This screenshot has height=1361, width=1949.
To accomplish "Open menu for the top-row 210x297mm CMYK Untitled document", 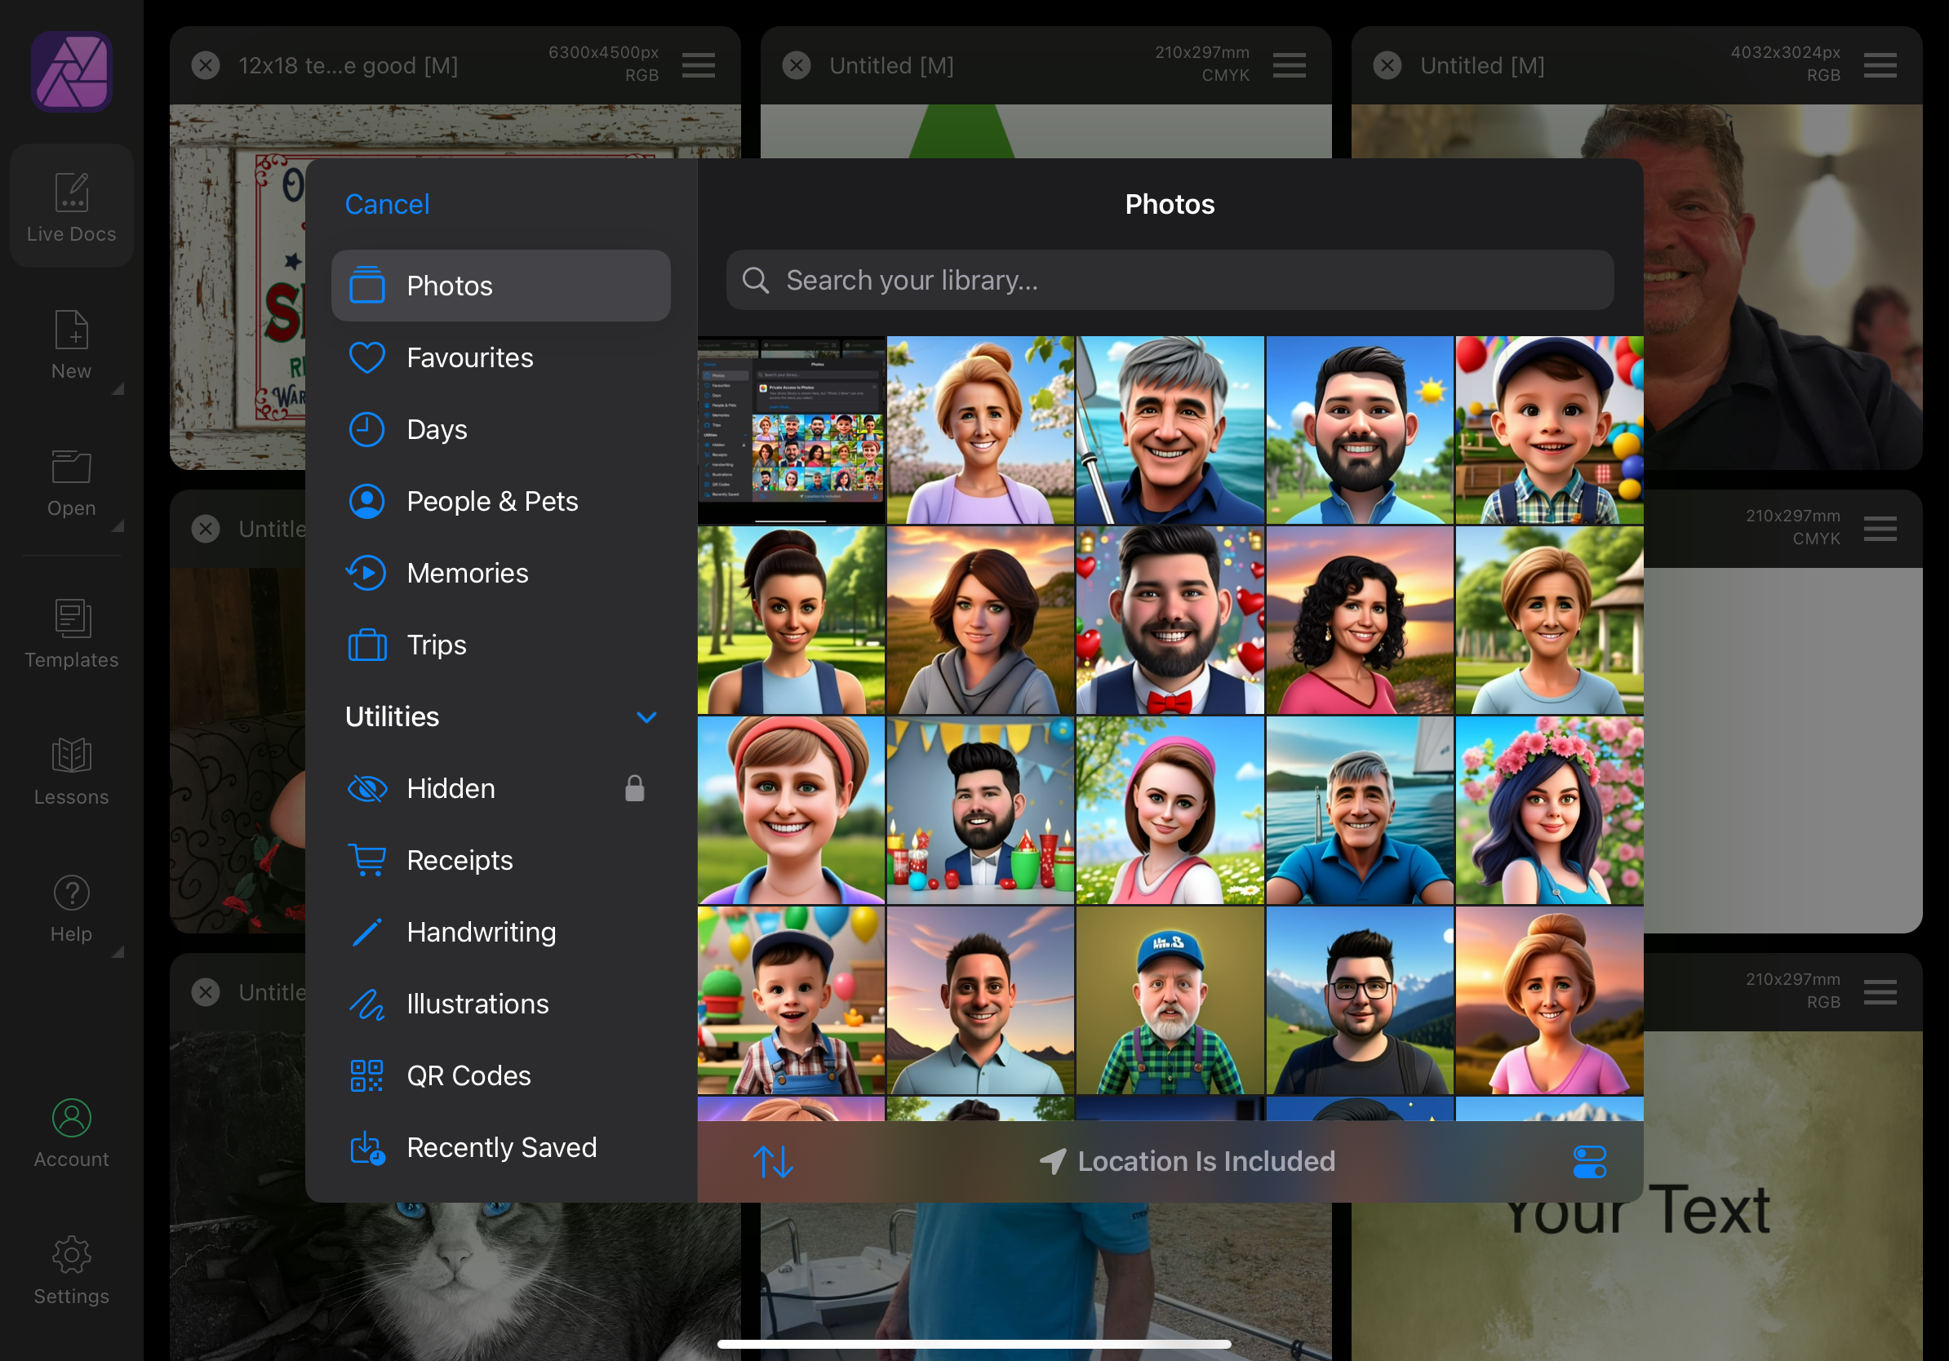I will click(x=1290, y=65).
